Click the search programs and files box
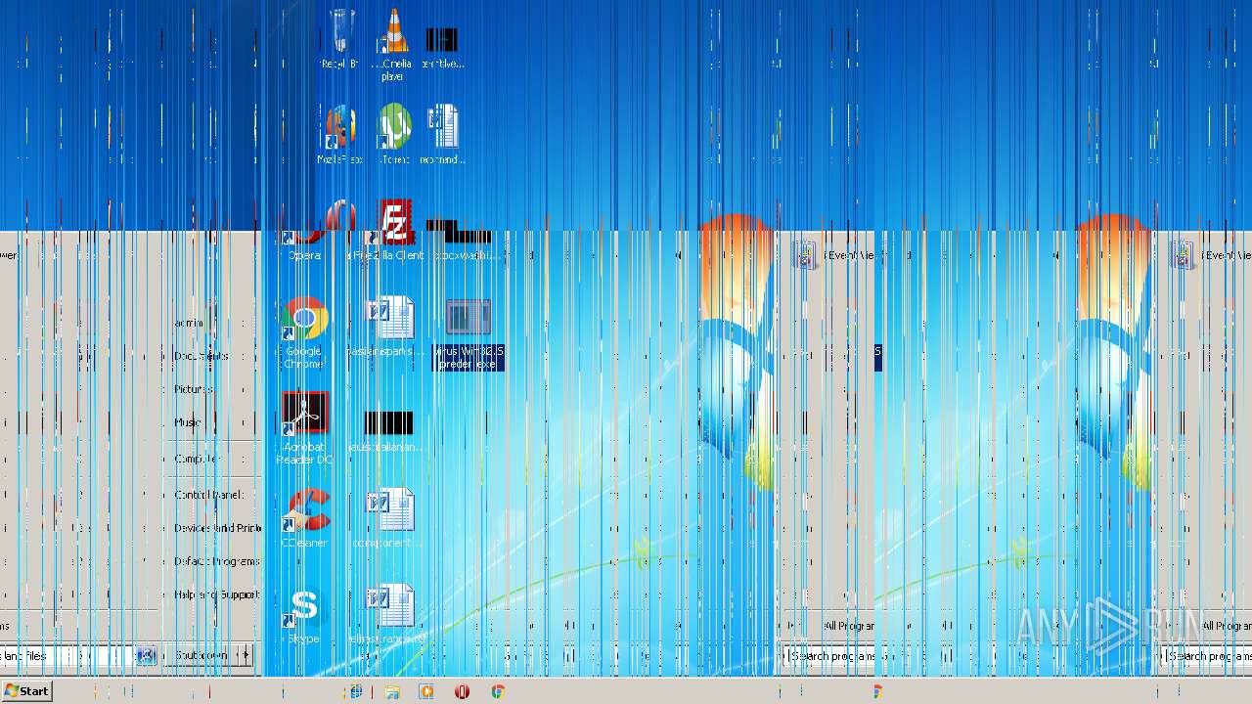Viewport: 1252px width, 704px height. click(68, 655)
